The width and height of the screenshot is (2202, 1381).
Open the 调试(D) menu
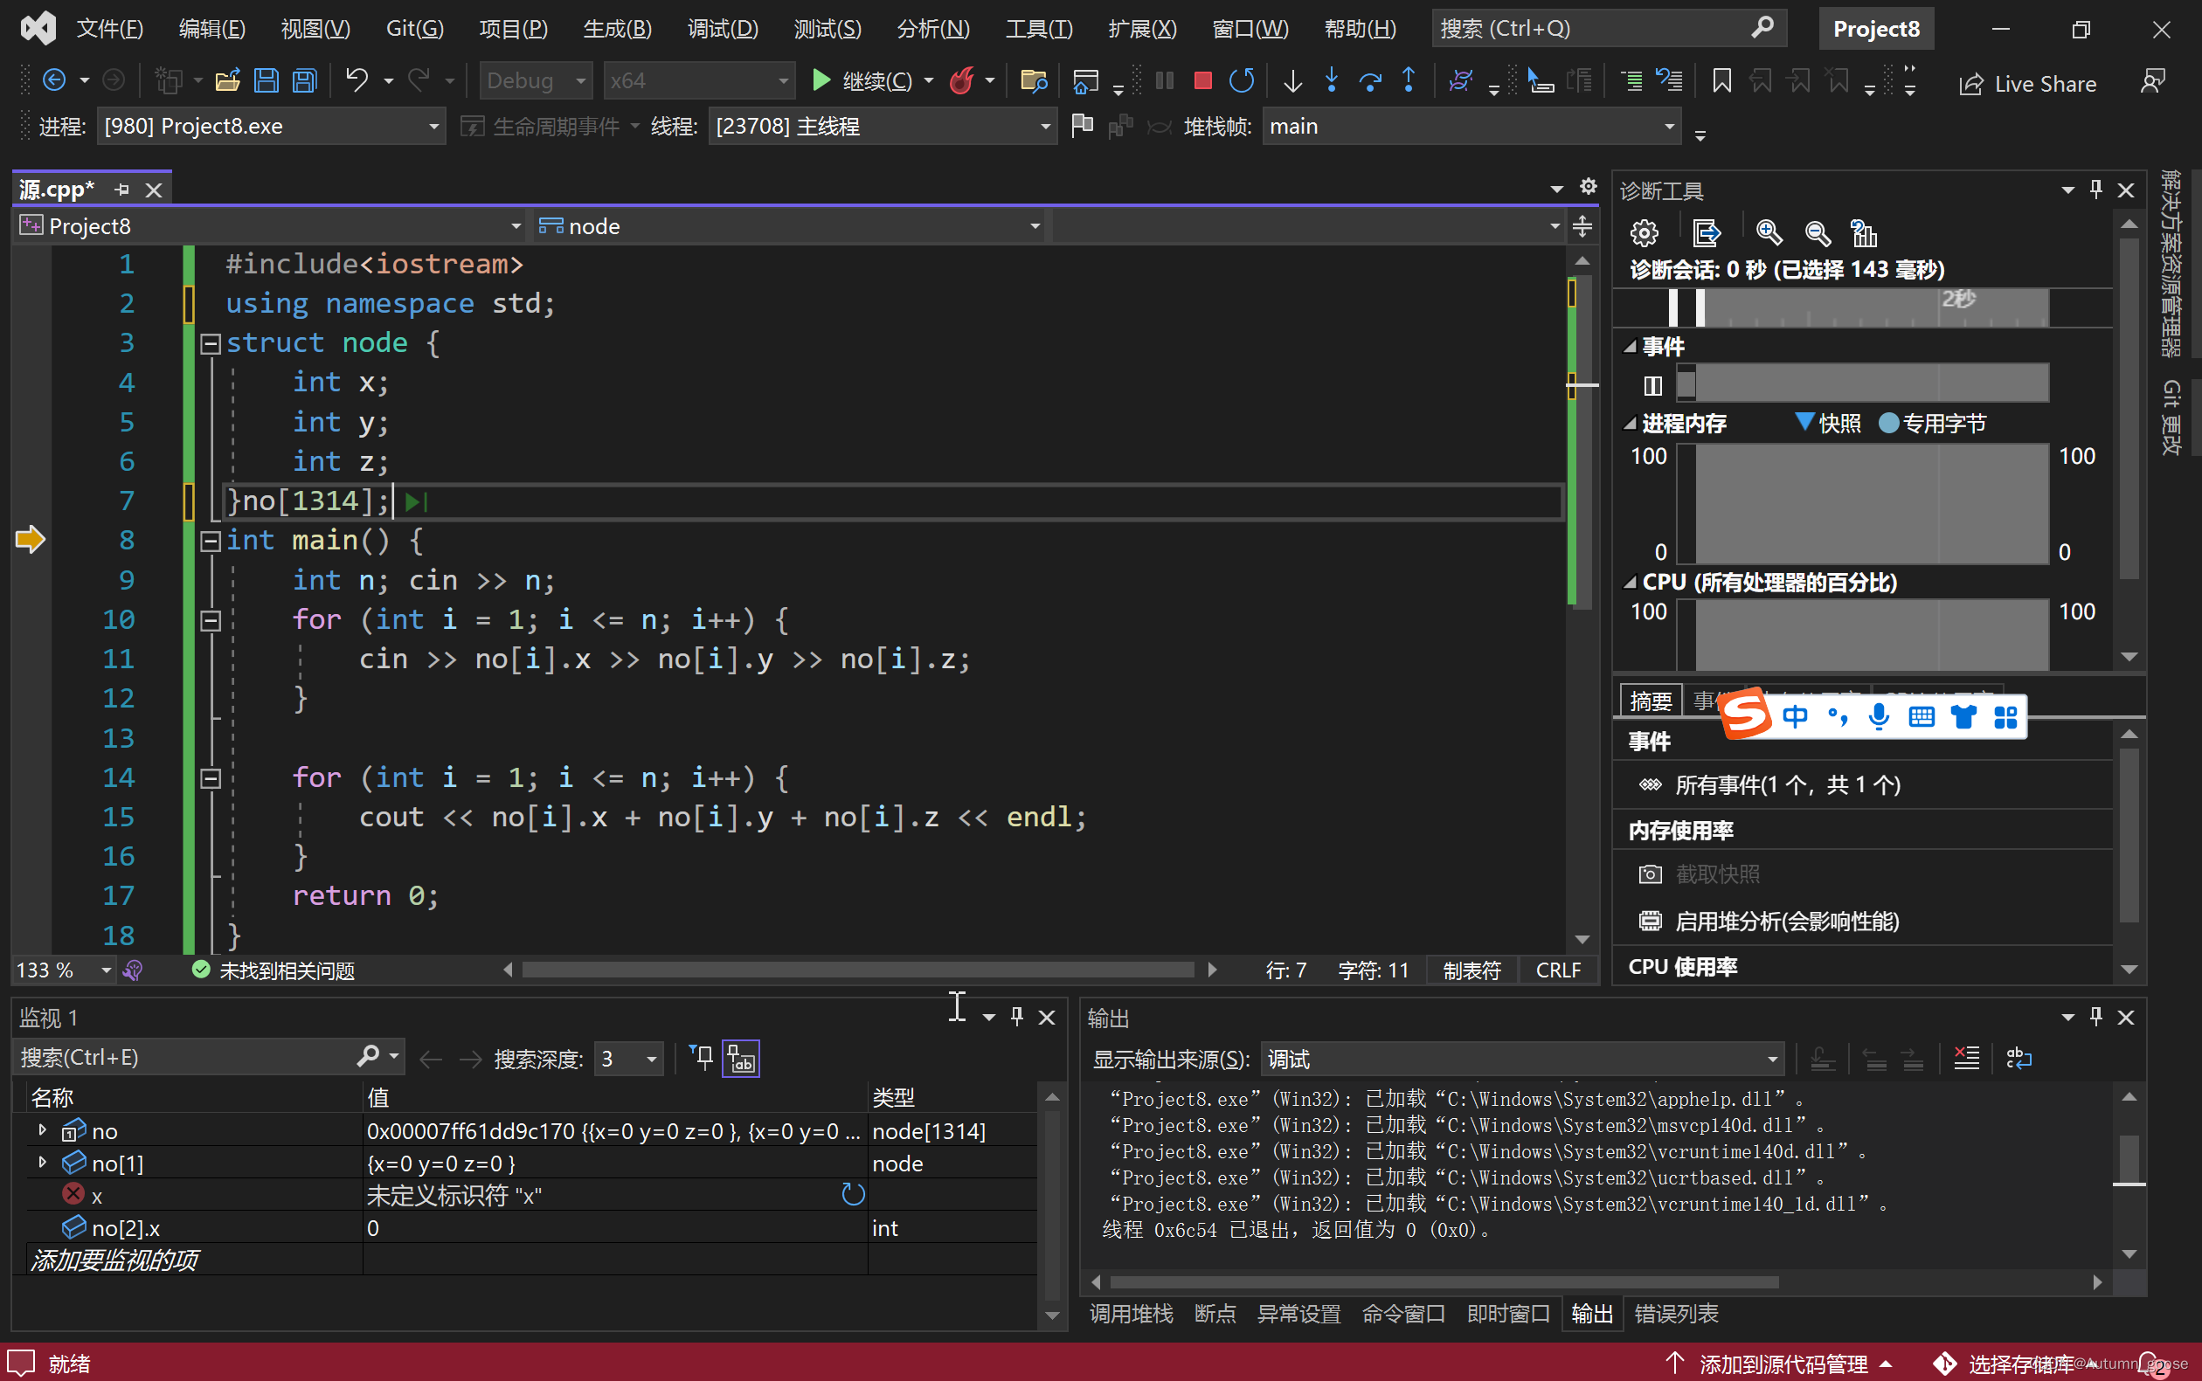pyautogui.click(x=722, y=29)
